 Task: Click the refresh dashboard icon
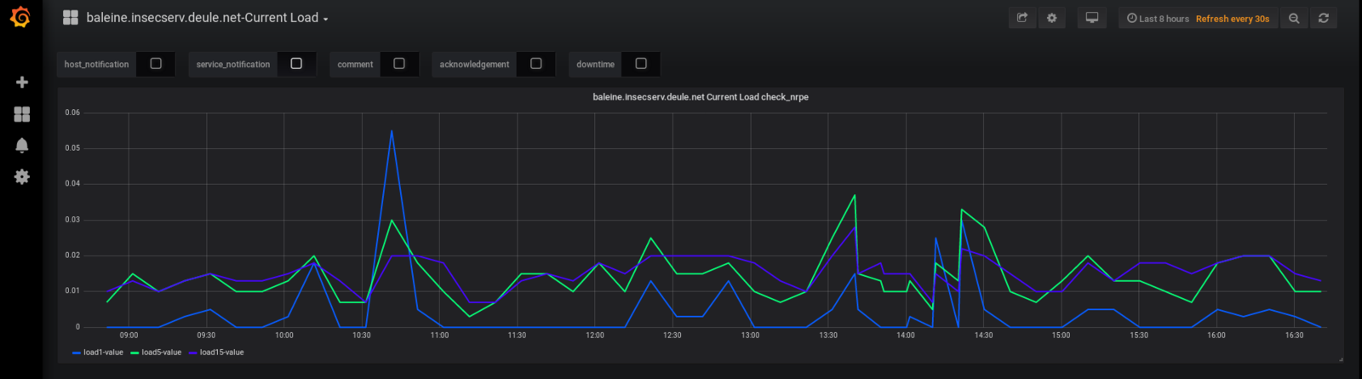1324,18
